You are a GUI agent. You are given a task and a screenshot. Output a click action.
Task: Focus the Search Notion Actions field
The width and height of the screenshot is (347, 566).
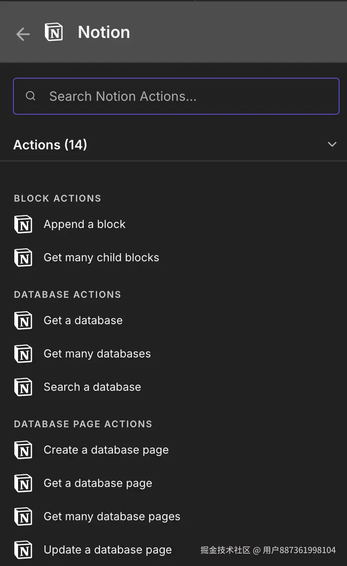[185, 96]
